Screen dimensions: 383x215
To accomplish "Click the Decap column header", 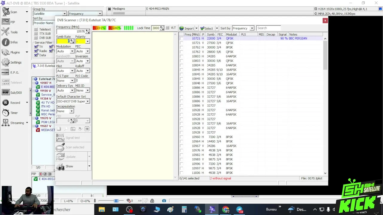I will (270, 35).
